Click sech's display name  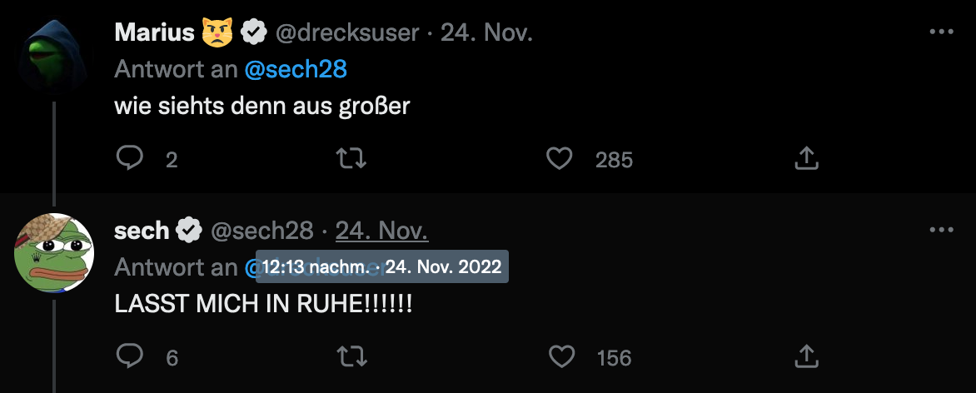(142, 231)
